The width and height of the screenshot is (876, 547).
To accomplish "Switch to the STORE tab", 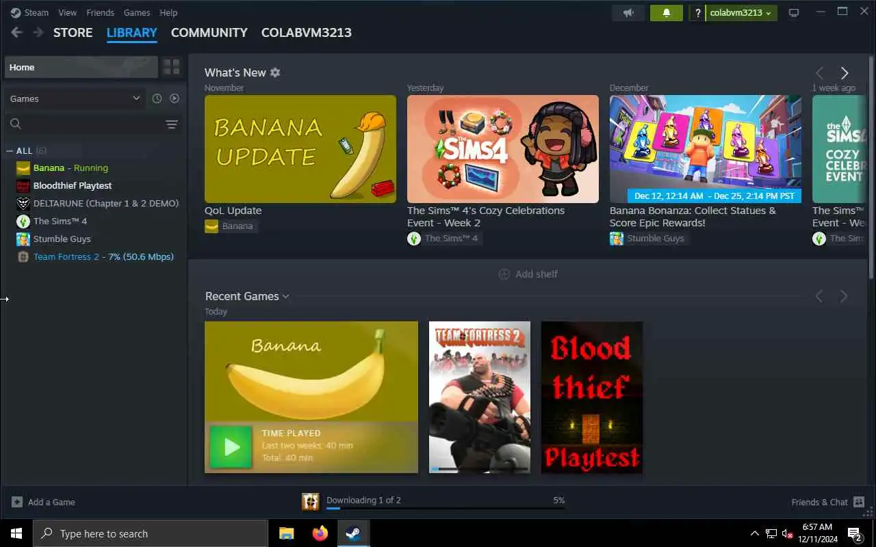I will click(73, 32).
